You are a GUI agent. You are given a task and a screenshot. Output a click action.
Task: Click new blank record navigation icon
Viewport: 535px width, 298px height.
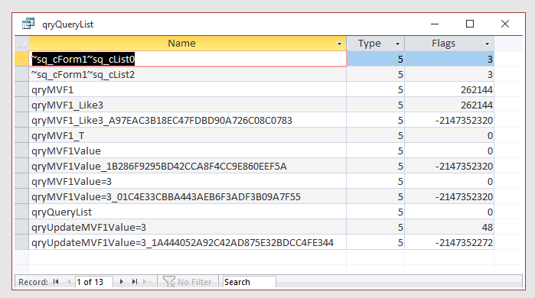147,282
